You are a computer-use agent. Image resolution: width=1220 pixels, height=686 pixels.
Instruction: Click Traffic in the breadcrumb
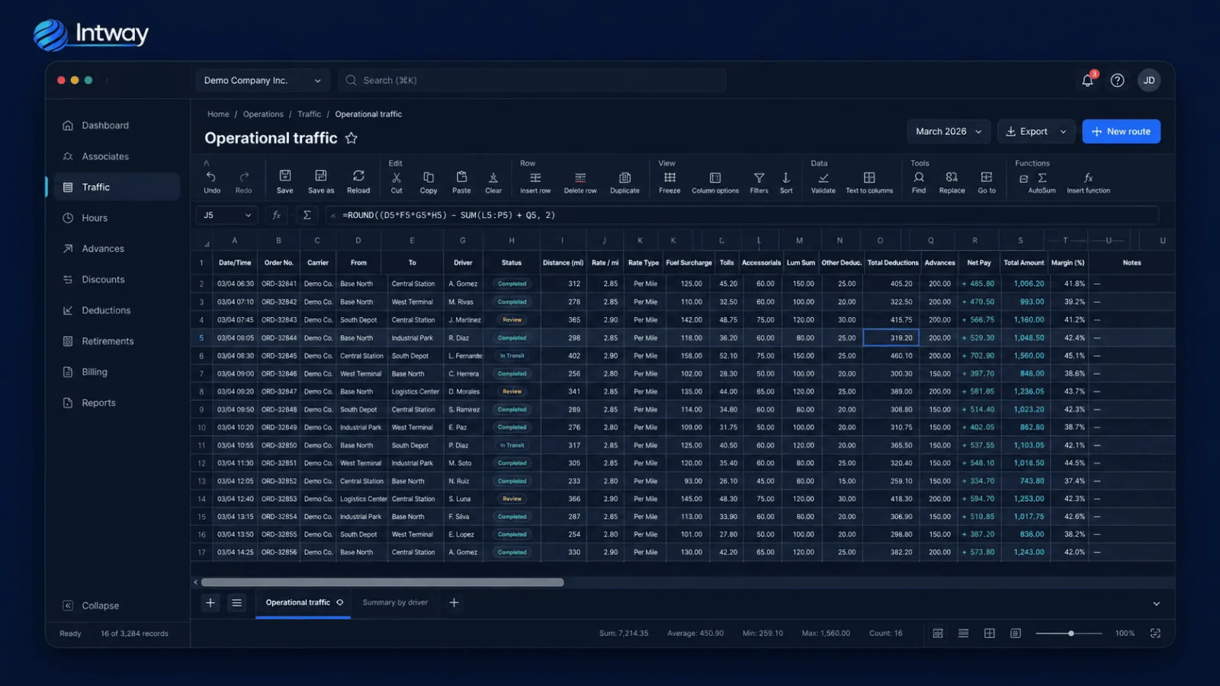pyautogui.click(x=309, y=114)
